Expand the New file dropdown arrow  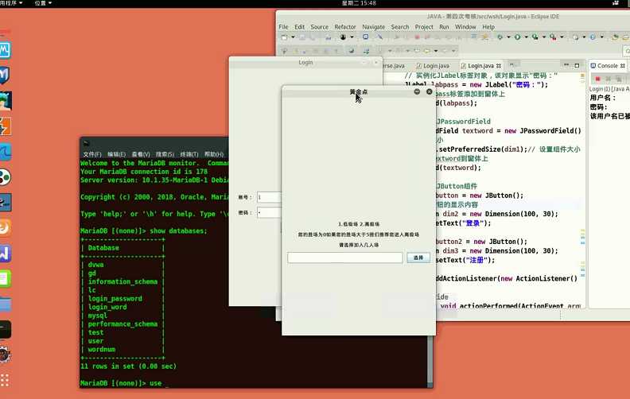292,37
